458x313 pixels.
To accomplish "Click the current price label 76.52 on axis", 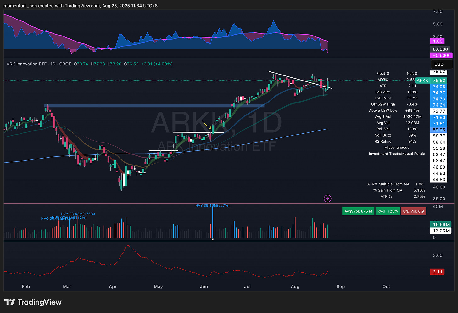I will click(x=439, y=81).
